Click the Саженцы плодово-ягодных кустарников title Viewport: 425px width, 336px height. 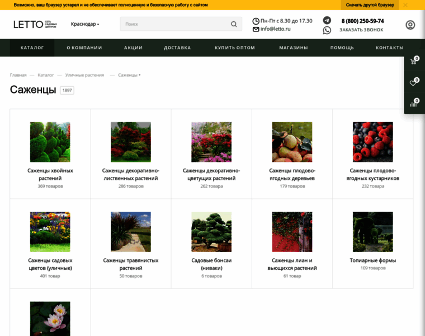point(372,175)
